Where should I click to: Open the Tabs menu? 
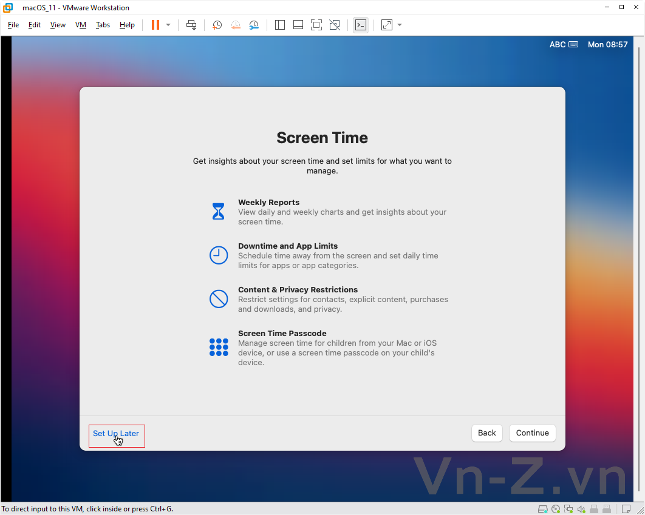coord(103,25)
